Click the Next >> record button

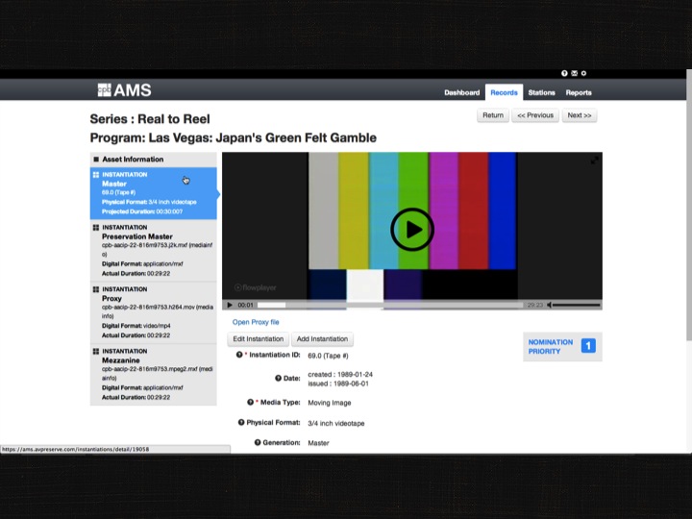580,115
